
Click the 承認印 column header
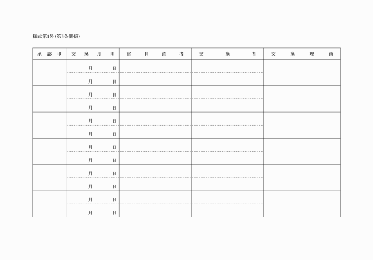49,54
